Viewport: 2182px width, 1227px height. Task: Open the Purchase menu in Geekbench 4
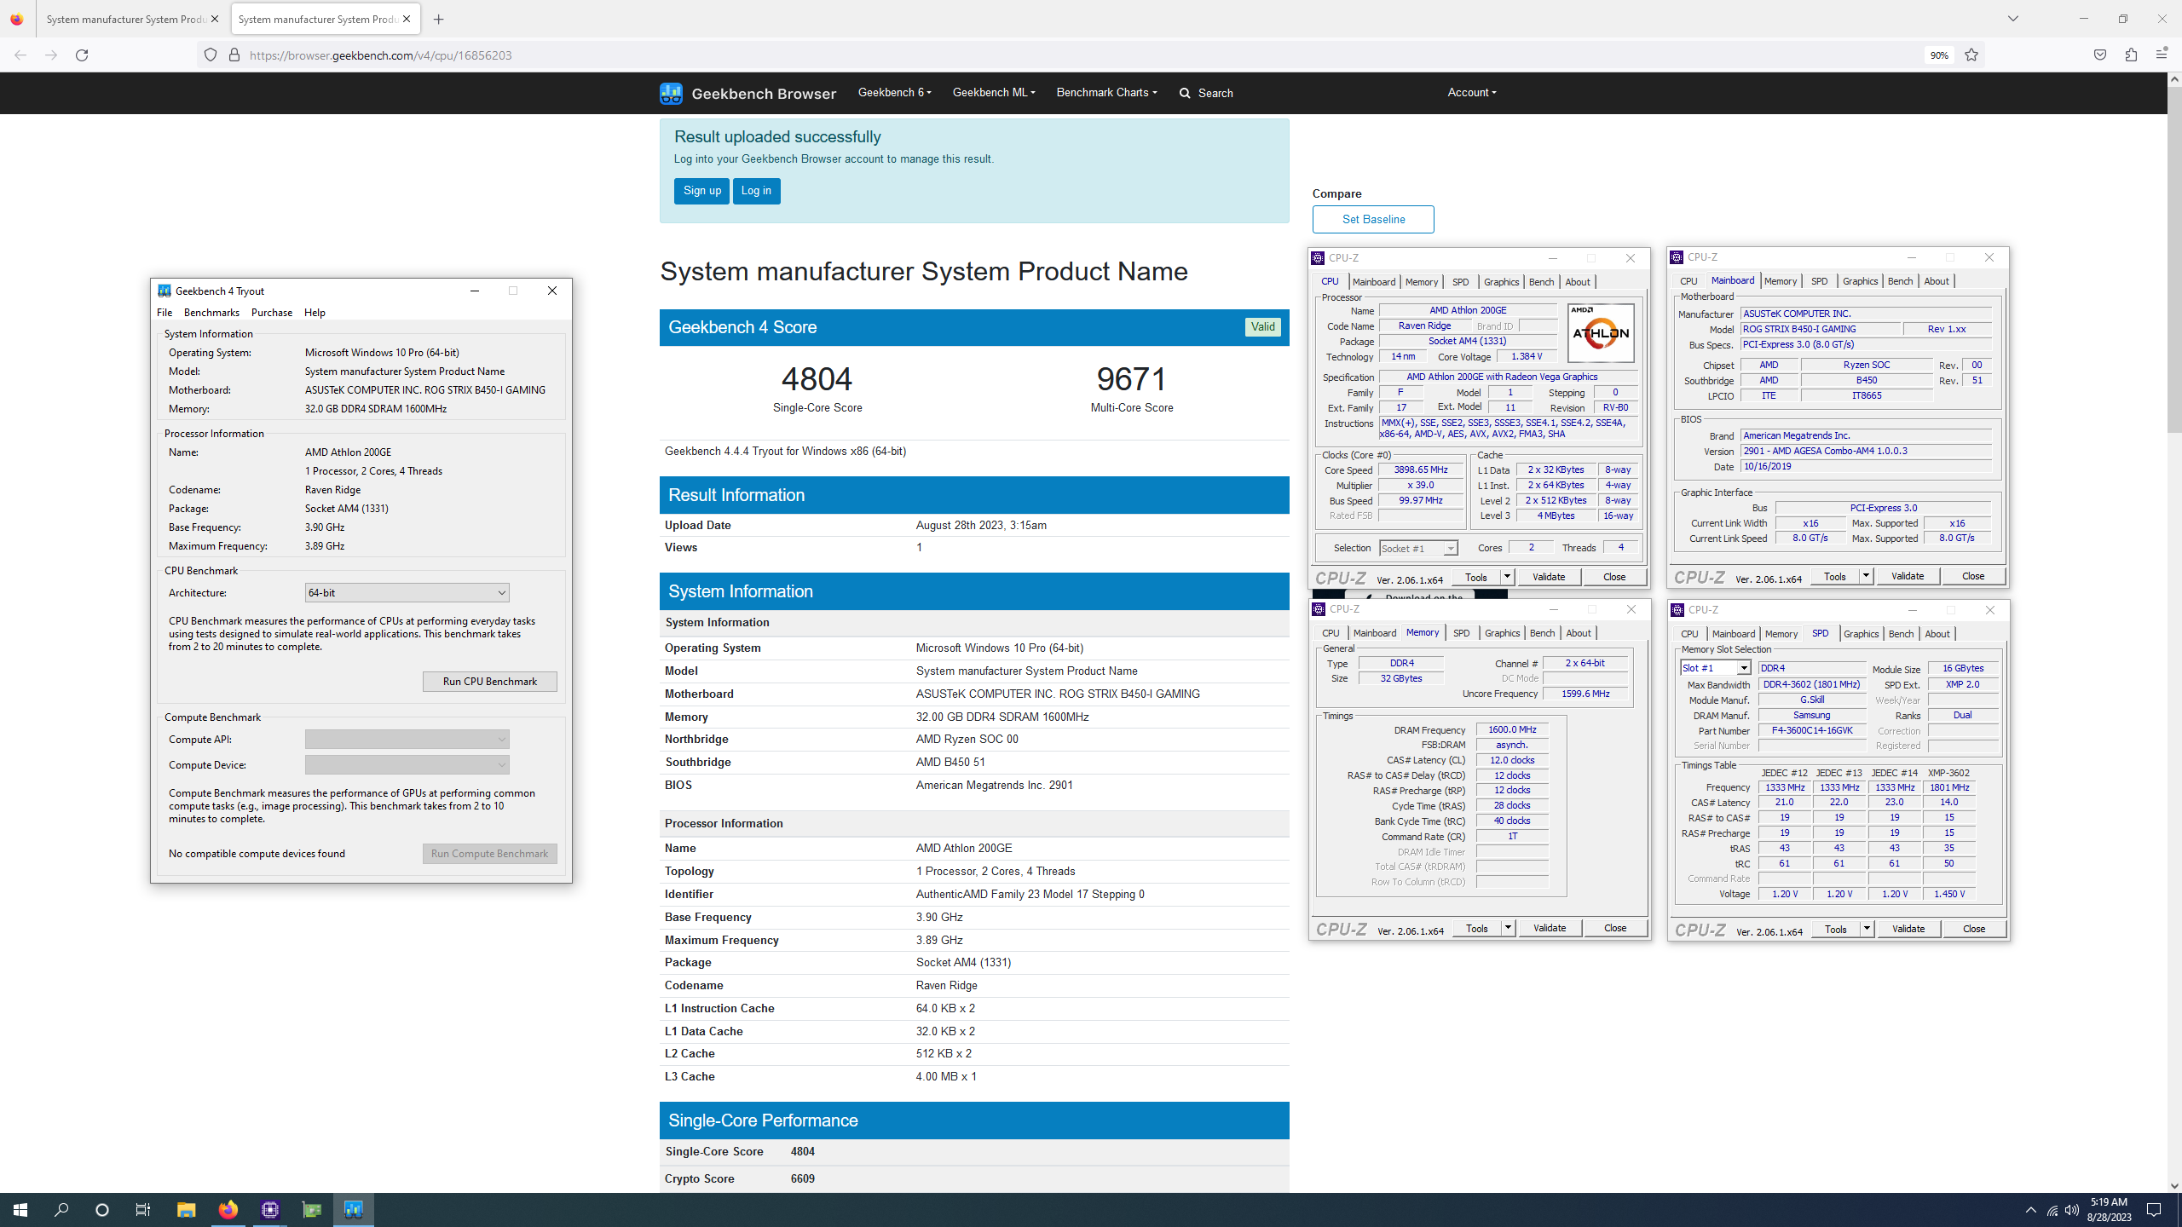(x=272, y=313)
